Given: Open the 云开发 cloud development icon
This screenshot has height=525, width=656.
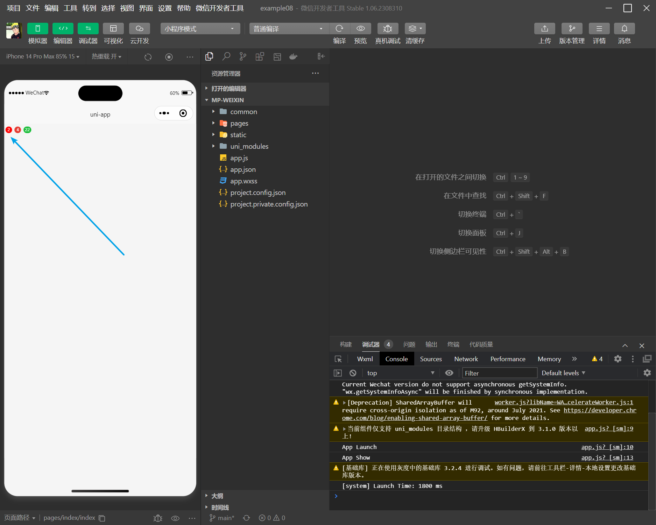Looking at the screenshot, I should pyautogui.click(x=140, y=28).
